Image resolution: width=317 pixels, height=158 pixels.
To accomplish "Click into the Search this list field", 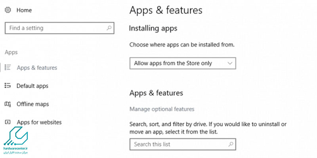I will (183, 144).
